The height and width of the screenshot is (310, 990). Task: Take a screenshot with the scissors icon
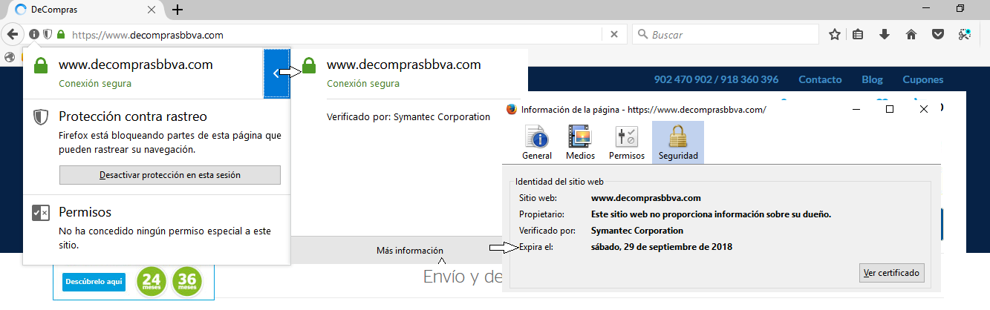click(x=964, y=34)
